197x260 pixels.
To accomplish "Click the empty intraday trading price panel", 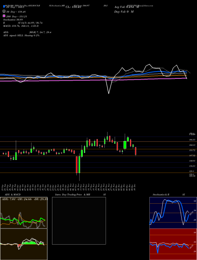I will (x=79, y=221).
